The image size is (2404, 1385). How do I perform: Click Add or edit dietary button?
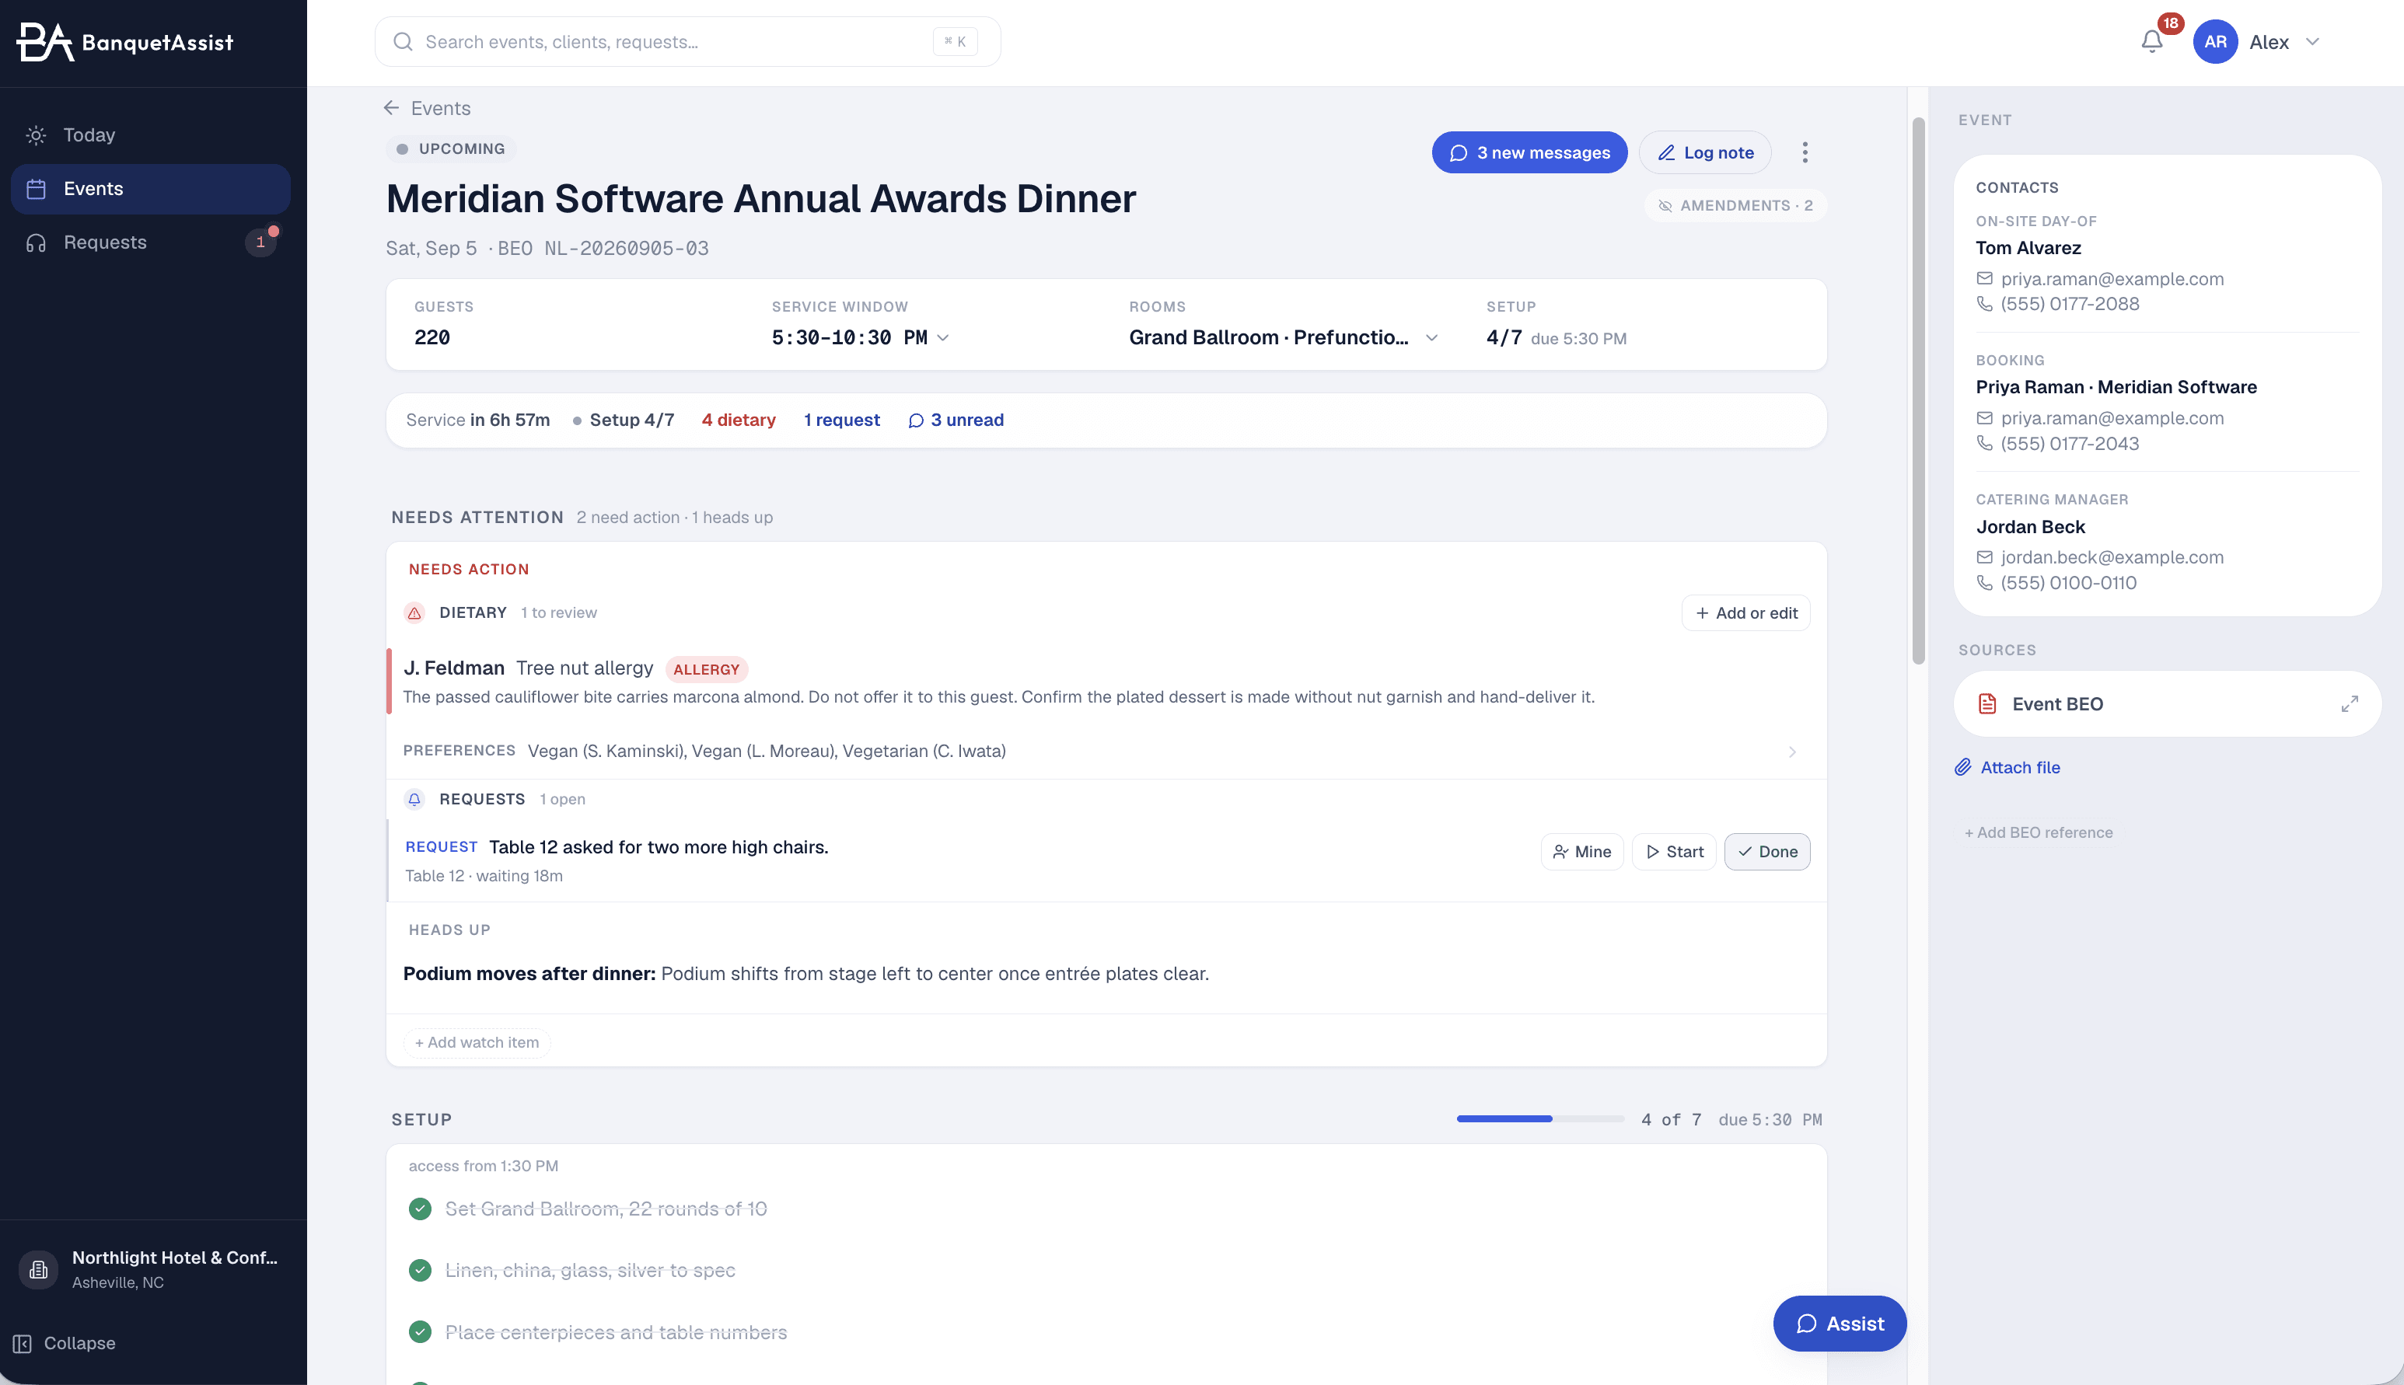[1745, 612]
